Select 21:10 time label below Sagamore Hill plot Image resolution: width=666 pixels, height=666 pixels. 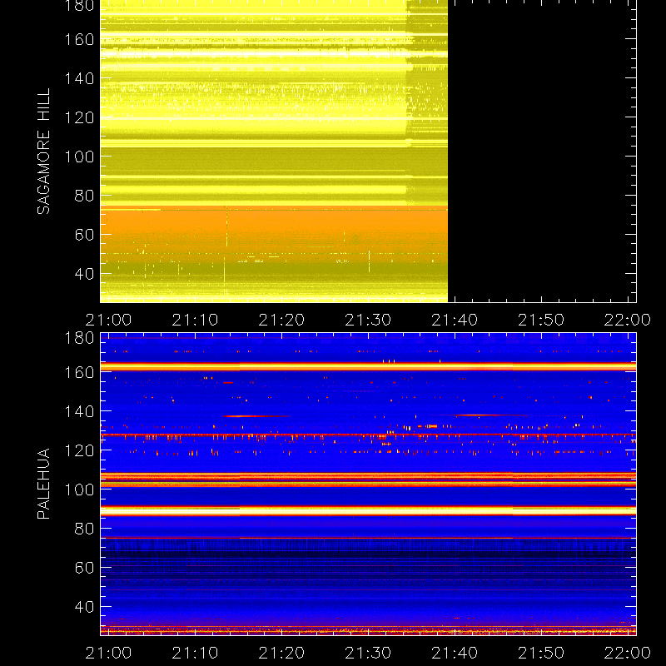click(x=195, y=320)
